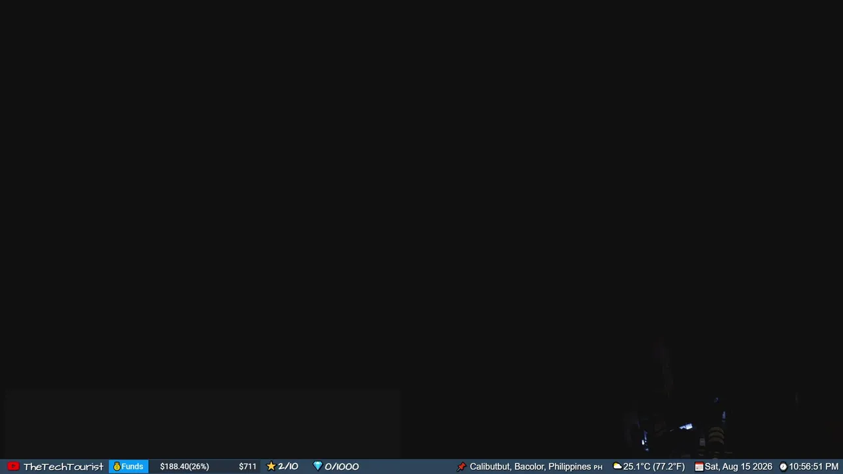Click the gold star icon
Screen dimensions: 843x474
point(271,466)
